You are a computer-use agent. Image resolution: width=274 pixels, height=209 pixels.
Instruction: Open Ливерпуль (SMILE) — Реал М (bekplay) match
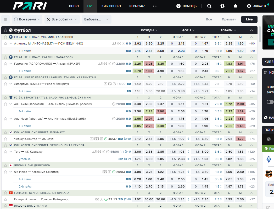point(41,84)
